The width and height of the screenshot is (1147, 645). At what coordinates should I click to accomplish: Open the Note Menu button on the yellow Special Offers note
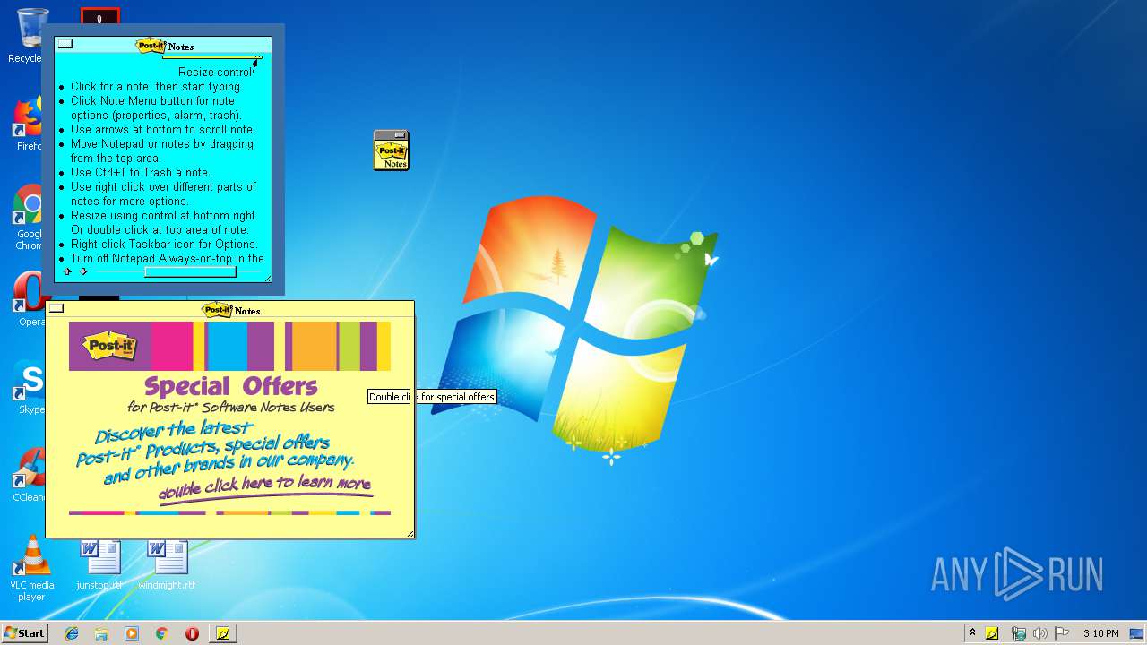point(56,308)
